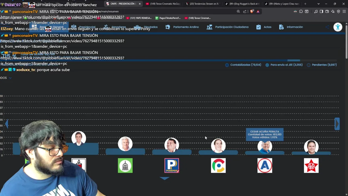Advance the chart with the right arrow
Viewport: 348px width, 196px height.
337,124
